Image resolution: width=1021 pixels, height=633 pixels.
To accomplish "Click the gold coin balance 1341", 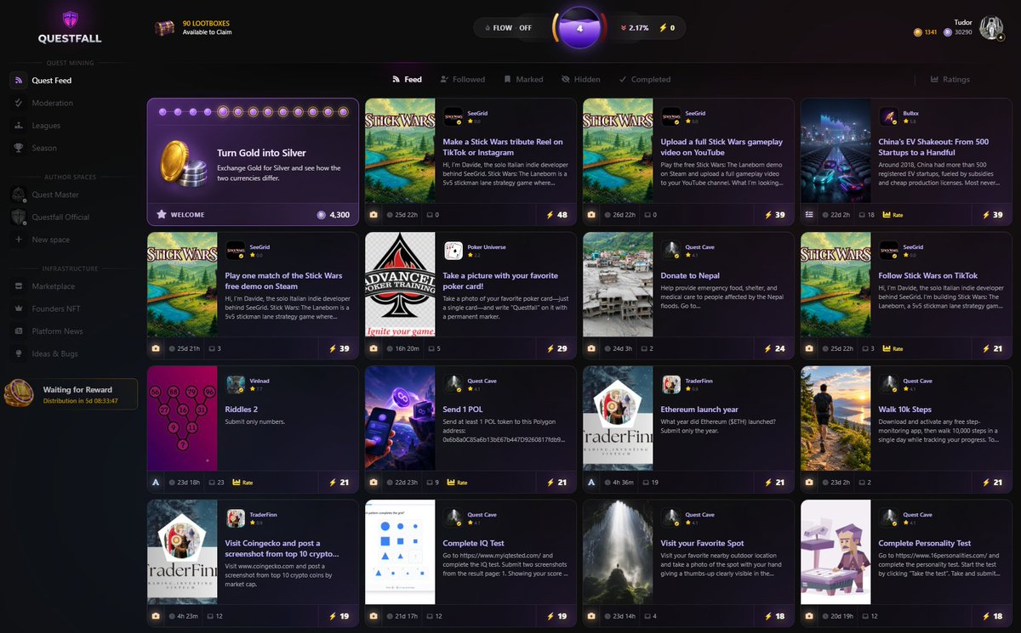I will [925, 32].
